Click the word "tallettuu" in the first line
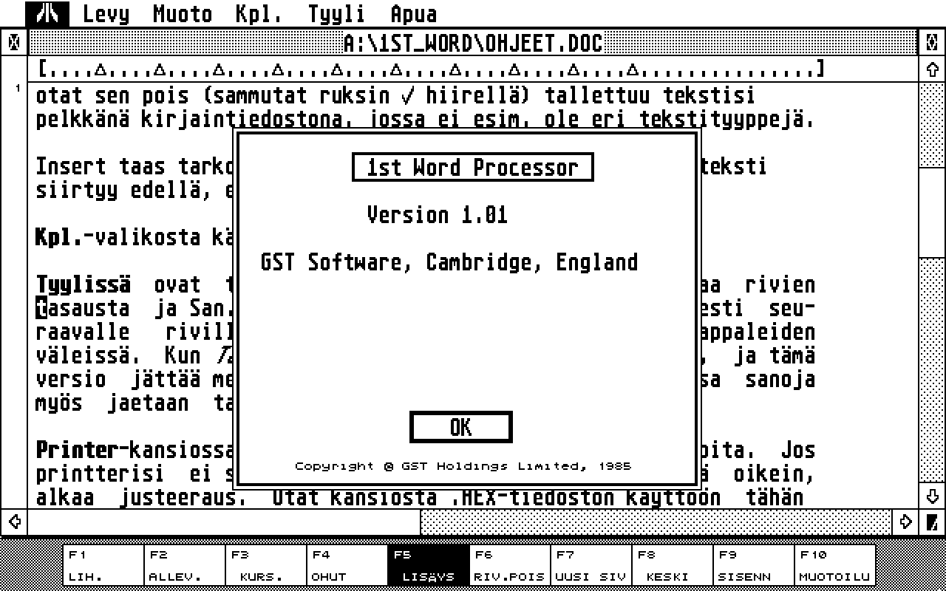The image size is (946, 591). coord(596,96)
